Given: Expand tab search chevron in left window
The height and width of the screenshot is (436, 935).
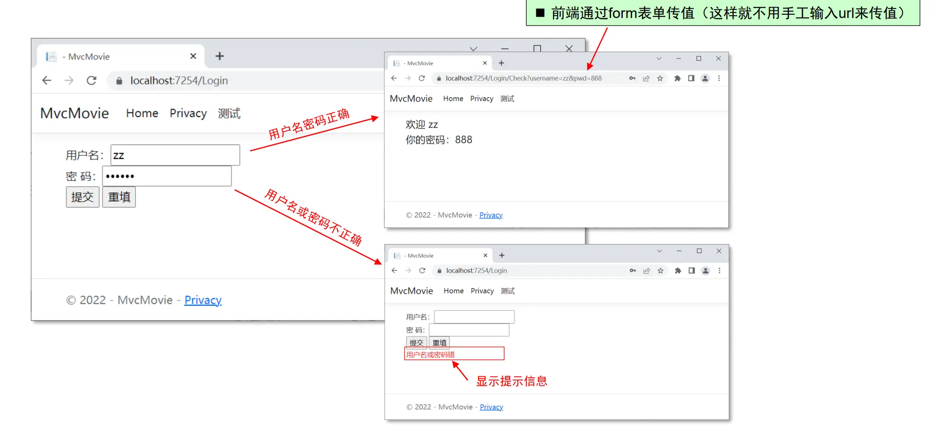Looking at the screenshot, I should pyautogui.click(x=473, y=49).
